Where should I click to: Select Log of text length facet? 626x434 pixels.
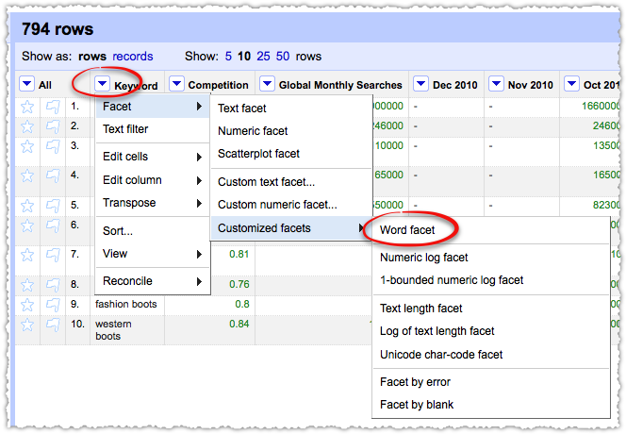pos(490,331)
